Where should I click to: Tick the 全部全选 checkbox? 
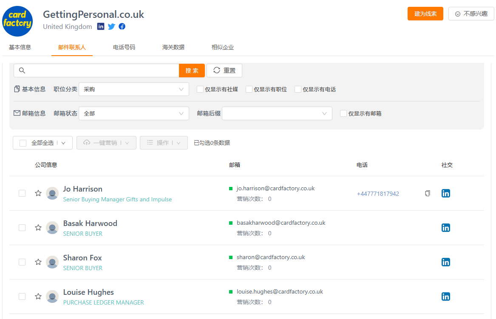(23, 143)
